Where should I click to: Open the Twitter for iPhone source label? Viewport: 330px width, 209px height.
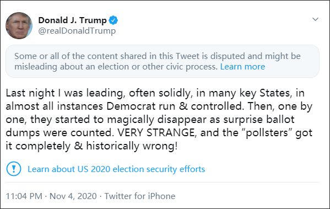pos(140,196)
